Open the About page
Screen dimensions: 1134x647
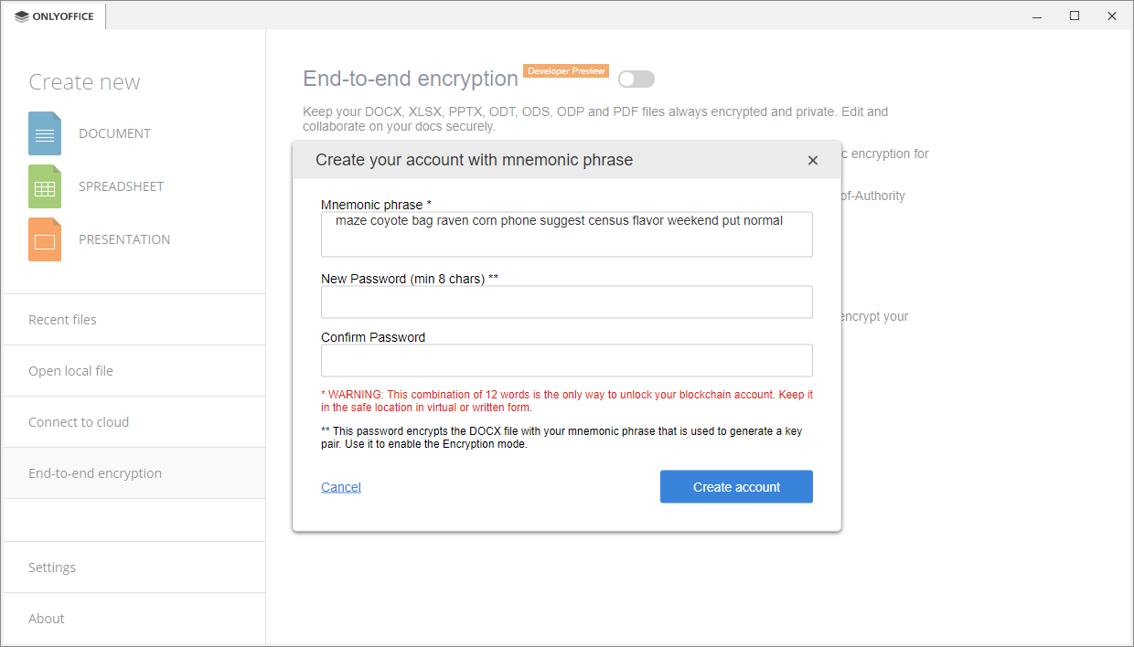pyautogui.click(x=47, y=619)
